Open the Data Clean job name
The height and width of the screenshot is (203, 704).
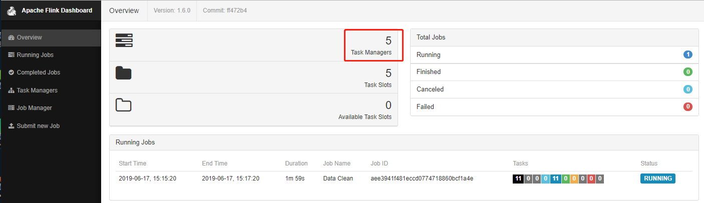[338, 178]
